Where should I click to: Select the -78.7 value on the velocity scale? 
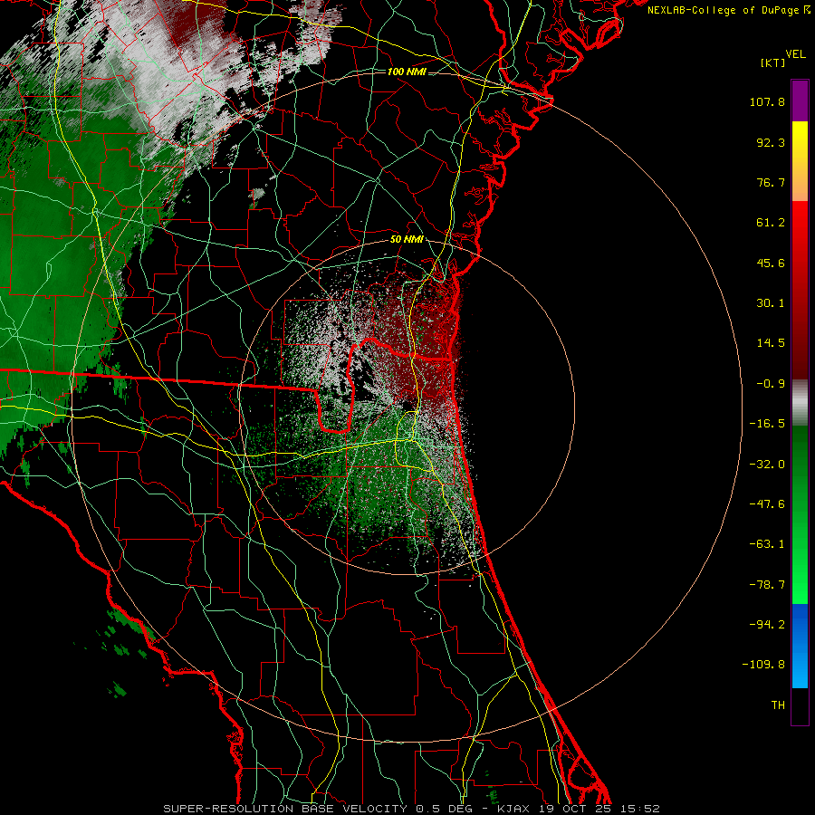(x=767, y=585)
